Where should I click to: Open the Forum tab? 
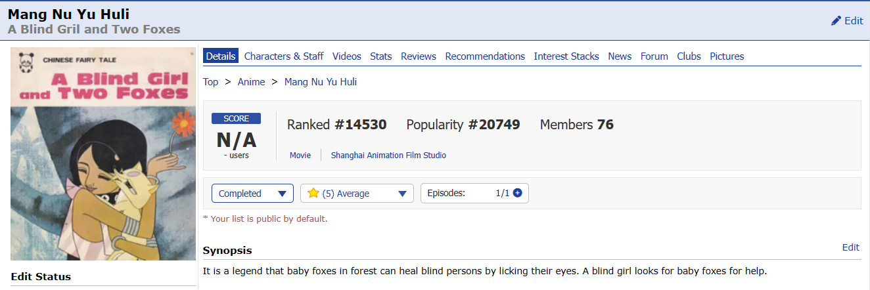[x=654, y=56]
